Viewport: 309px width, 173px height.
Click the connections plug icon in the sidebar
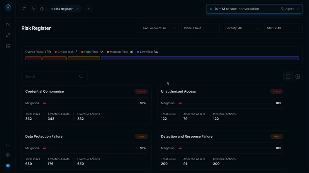[8, 35]
